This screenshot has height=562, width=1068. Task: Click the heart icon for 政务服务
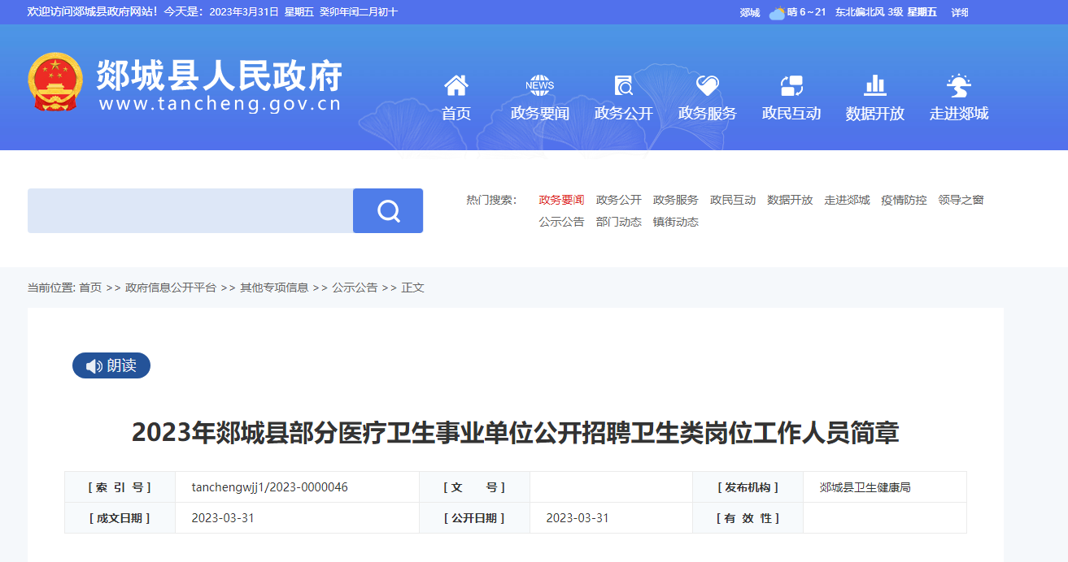pos(707,85)
